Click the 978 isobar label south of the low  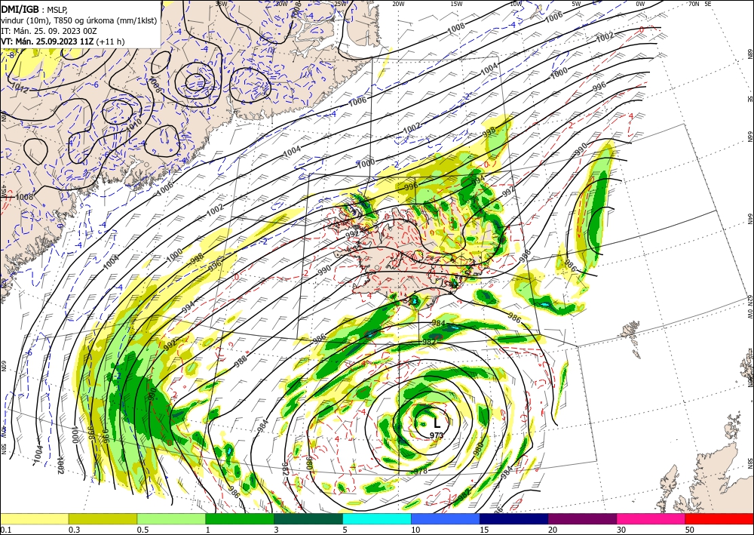click(x=420, y=472)
